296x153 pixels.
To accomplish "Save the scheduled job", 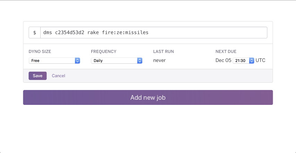I will 37,76.
